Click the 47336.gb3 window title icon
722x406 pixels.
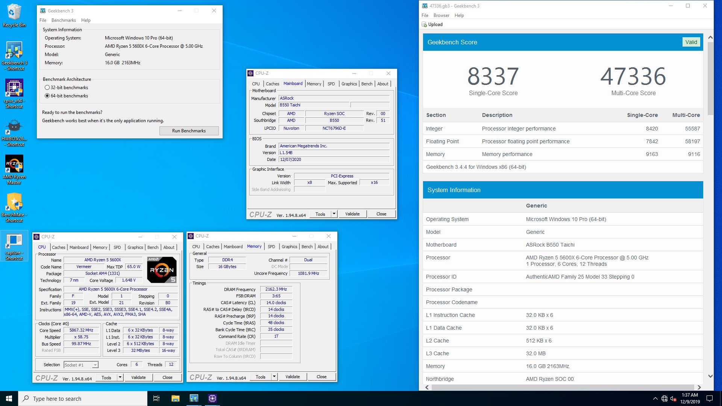pyautogui.click(x=425, y=6)
